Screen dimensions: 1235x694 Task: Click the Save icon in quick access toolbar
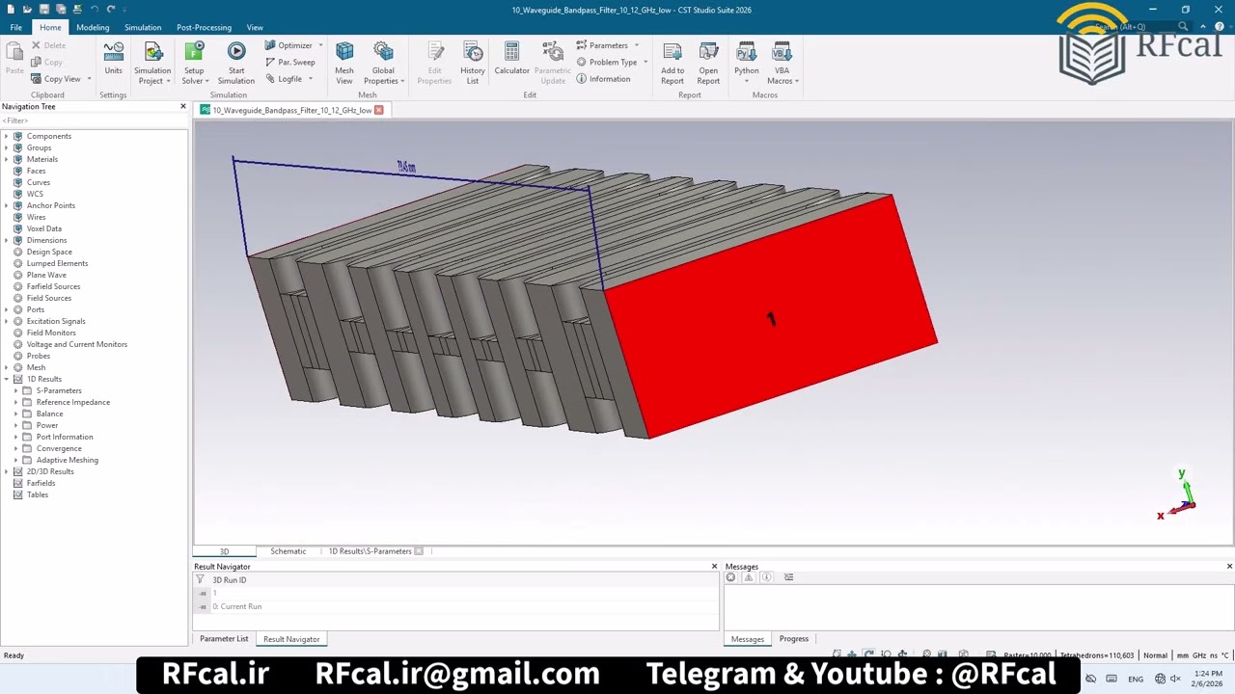(43, 9)
